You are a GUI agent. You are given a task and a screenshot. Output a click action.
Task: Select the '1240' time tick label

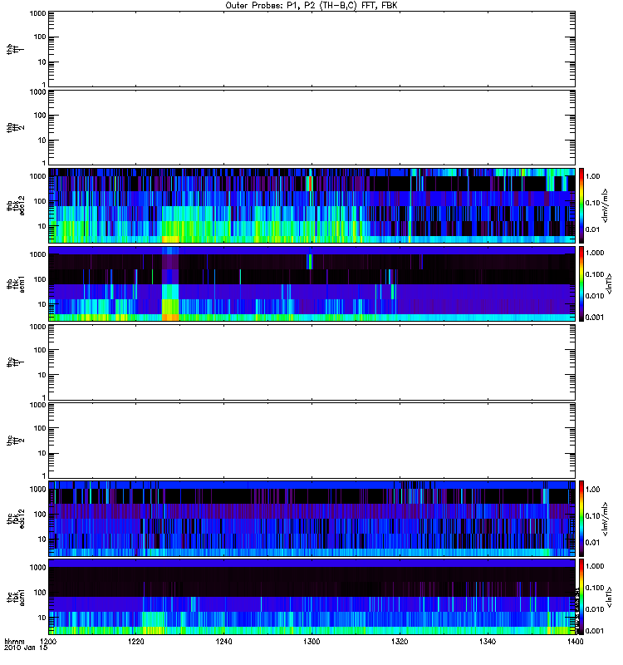pos(223,642)
